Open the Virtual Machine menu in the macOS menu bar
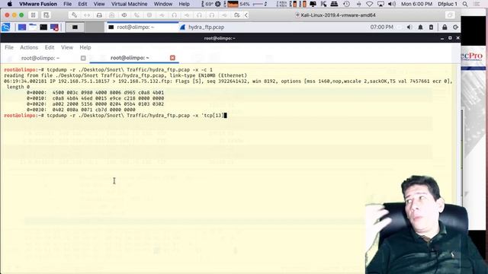Viewport: 488px width, 274px height. [129, 4]
